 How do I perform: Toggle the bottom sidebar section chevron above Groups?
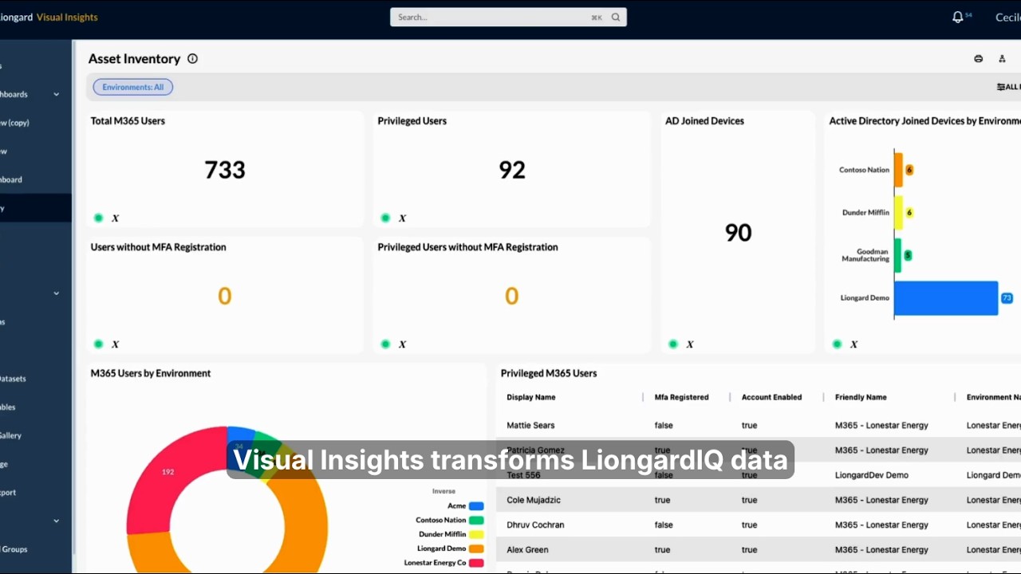[x=57, y=521]
